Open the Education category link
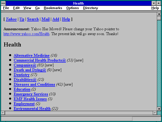Image resolution: width=162 pixels, height=122 pixels. 22,89
